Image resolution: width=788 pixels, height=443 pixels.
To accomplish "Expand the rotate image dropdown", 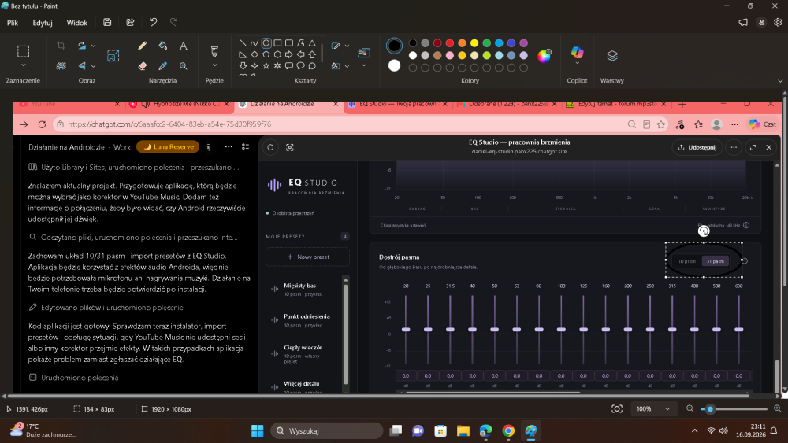I will [94, 46].
